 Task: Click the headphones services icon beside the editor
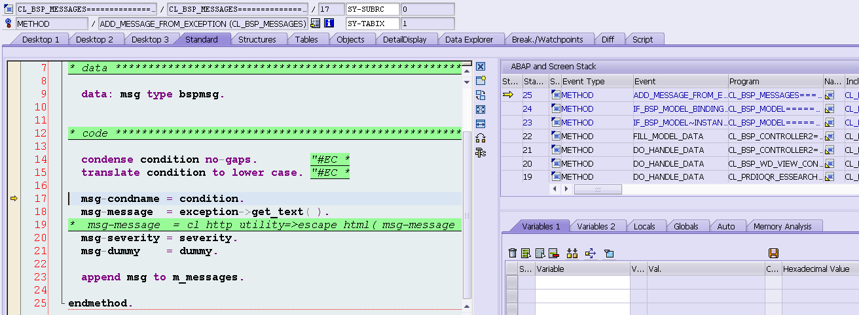481,139
